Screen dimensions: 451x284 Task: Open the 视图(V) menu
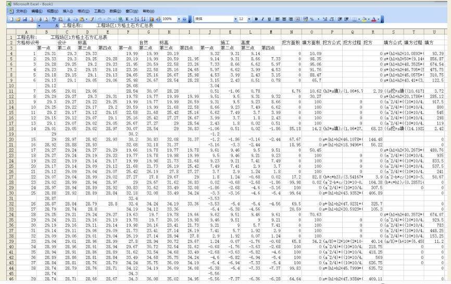(53, 11)
